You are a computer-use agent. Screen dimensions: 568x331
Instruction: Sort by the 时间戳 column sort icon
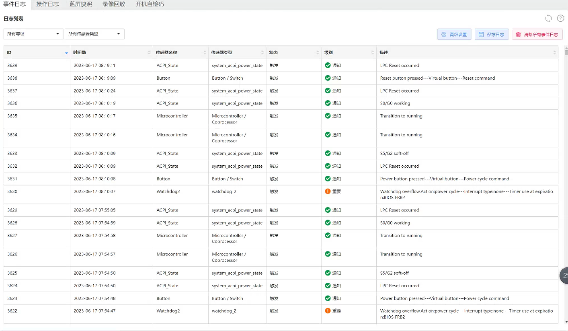[x=149, y=53]
